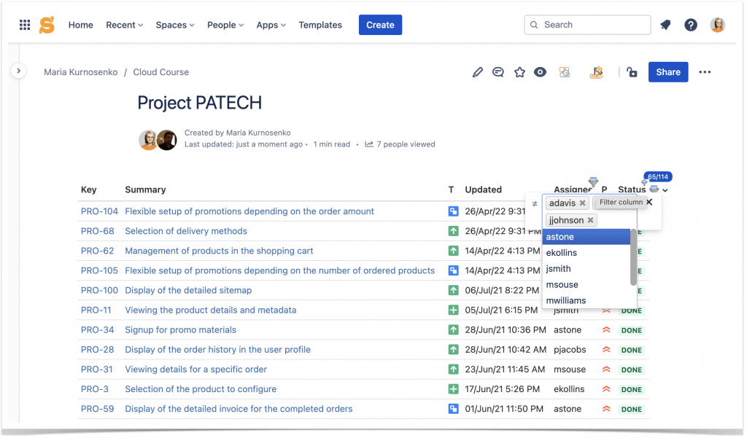
Task: Click the edit pencil icon
Action: pos(478,72)
